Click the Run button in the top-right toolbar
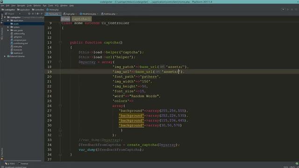Viewport: 299px width, 168px height. 288,9
